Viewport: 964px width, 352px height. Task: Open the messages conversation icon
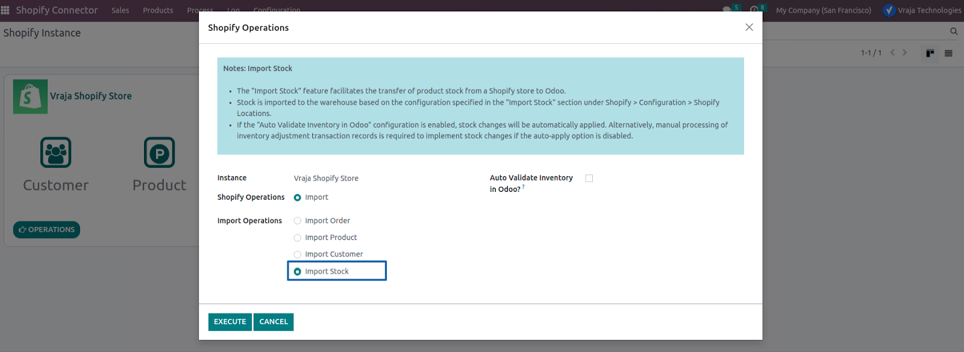(727, 10)
